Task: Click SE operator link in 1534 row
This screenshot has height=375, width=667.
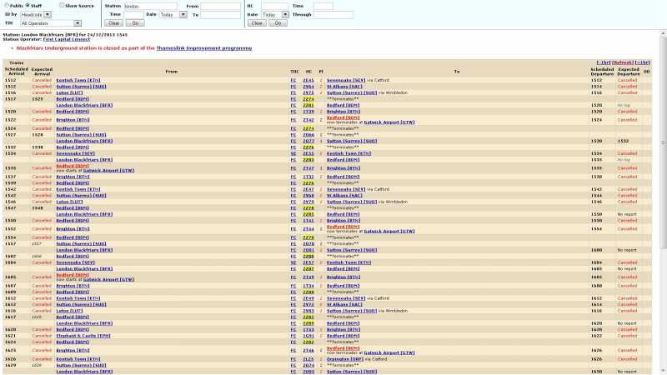Action: pos(293,153)
